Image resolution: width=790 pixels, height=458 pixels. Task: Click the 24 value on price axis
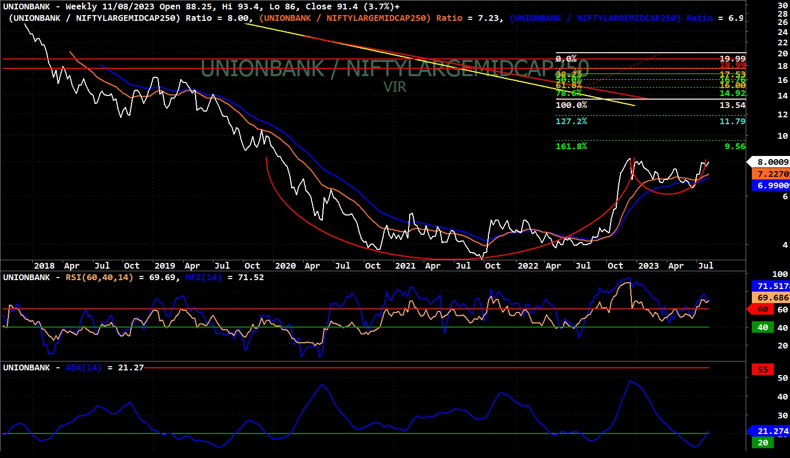point(783,32)
